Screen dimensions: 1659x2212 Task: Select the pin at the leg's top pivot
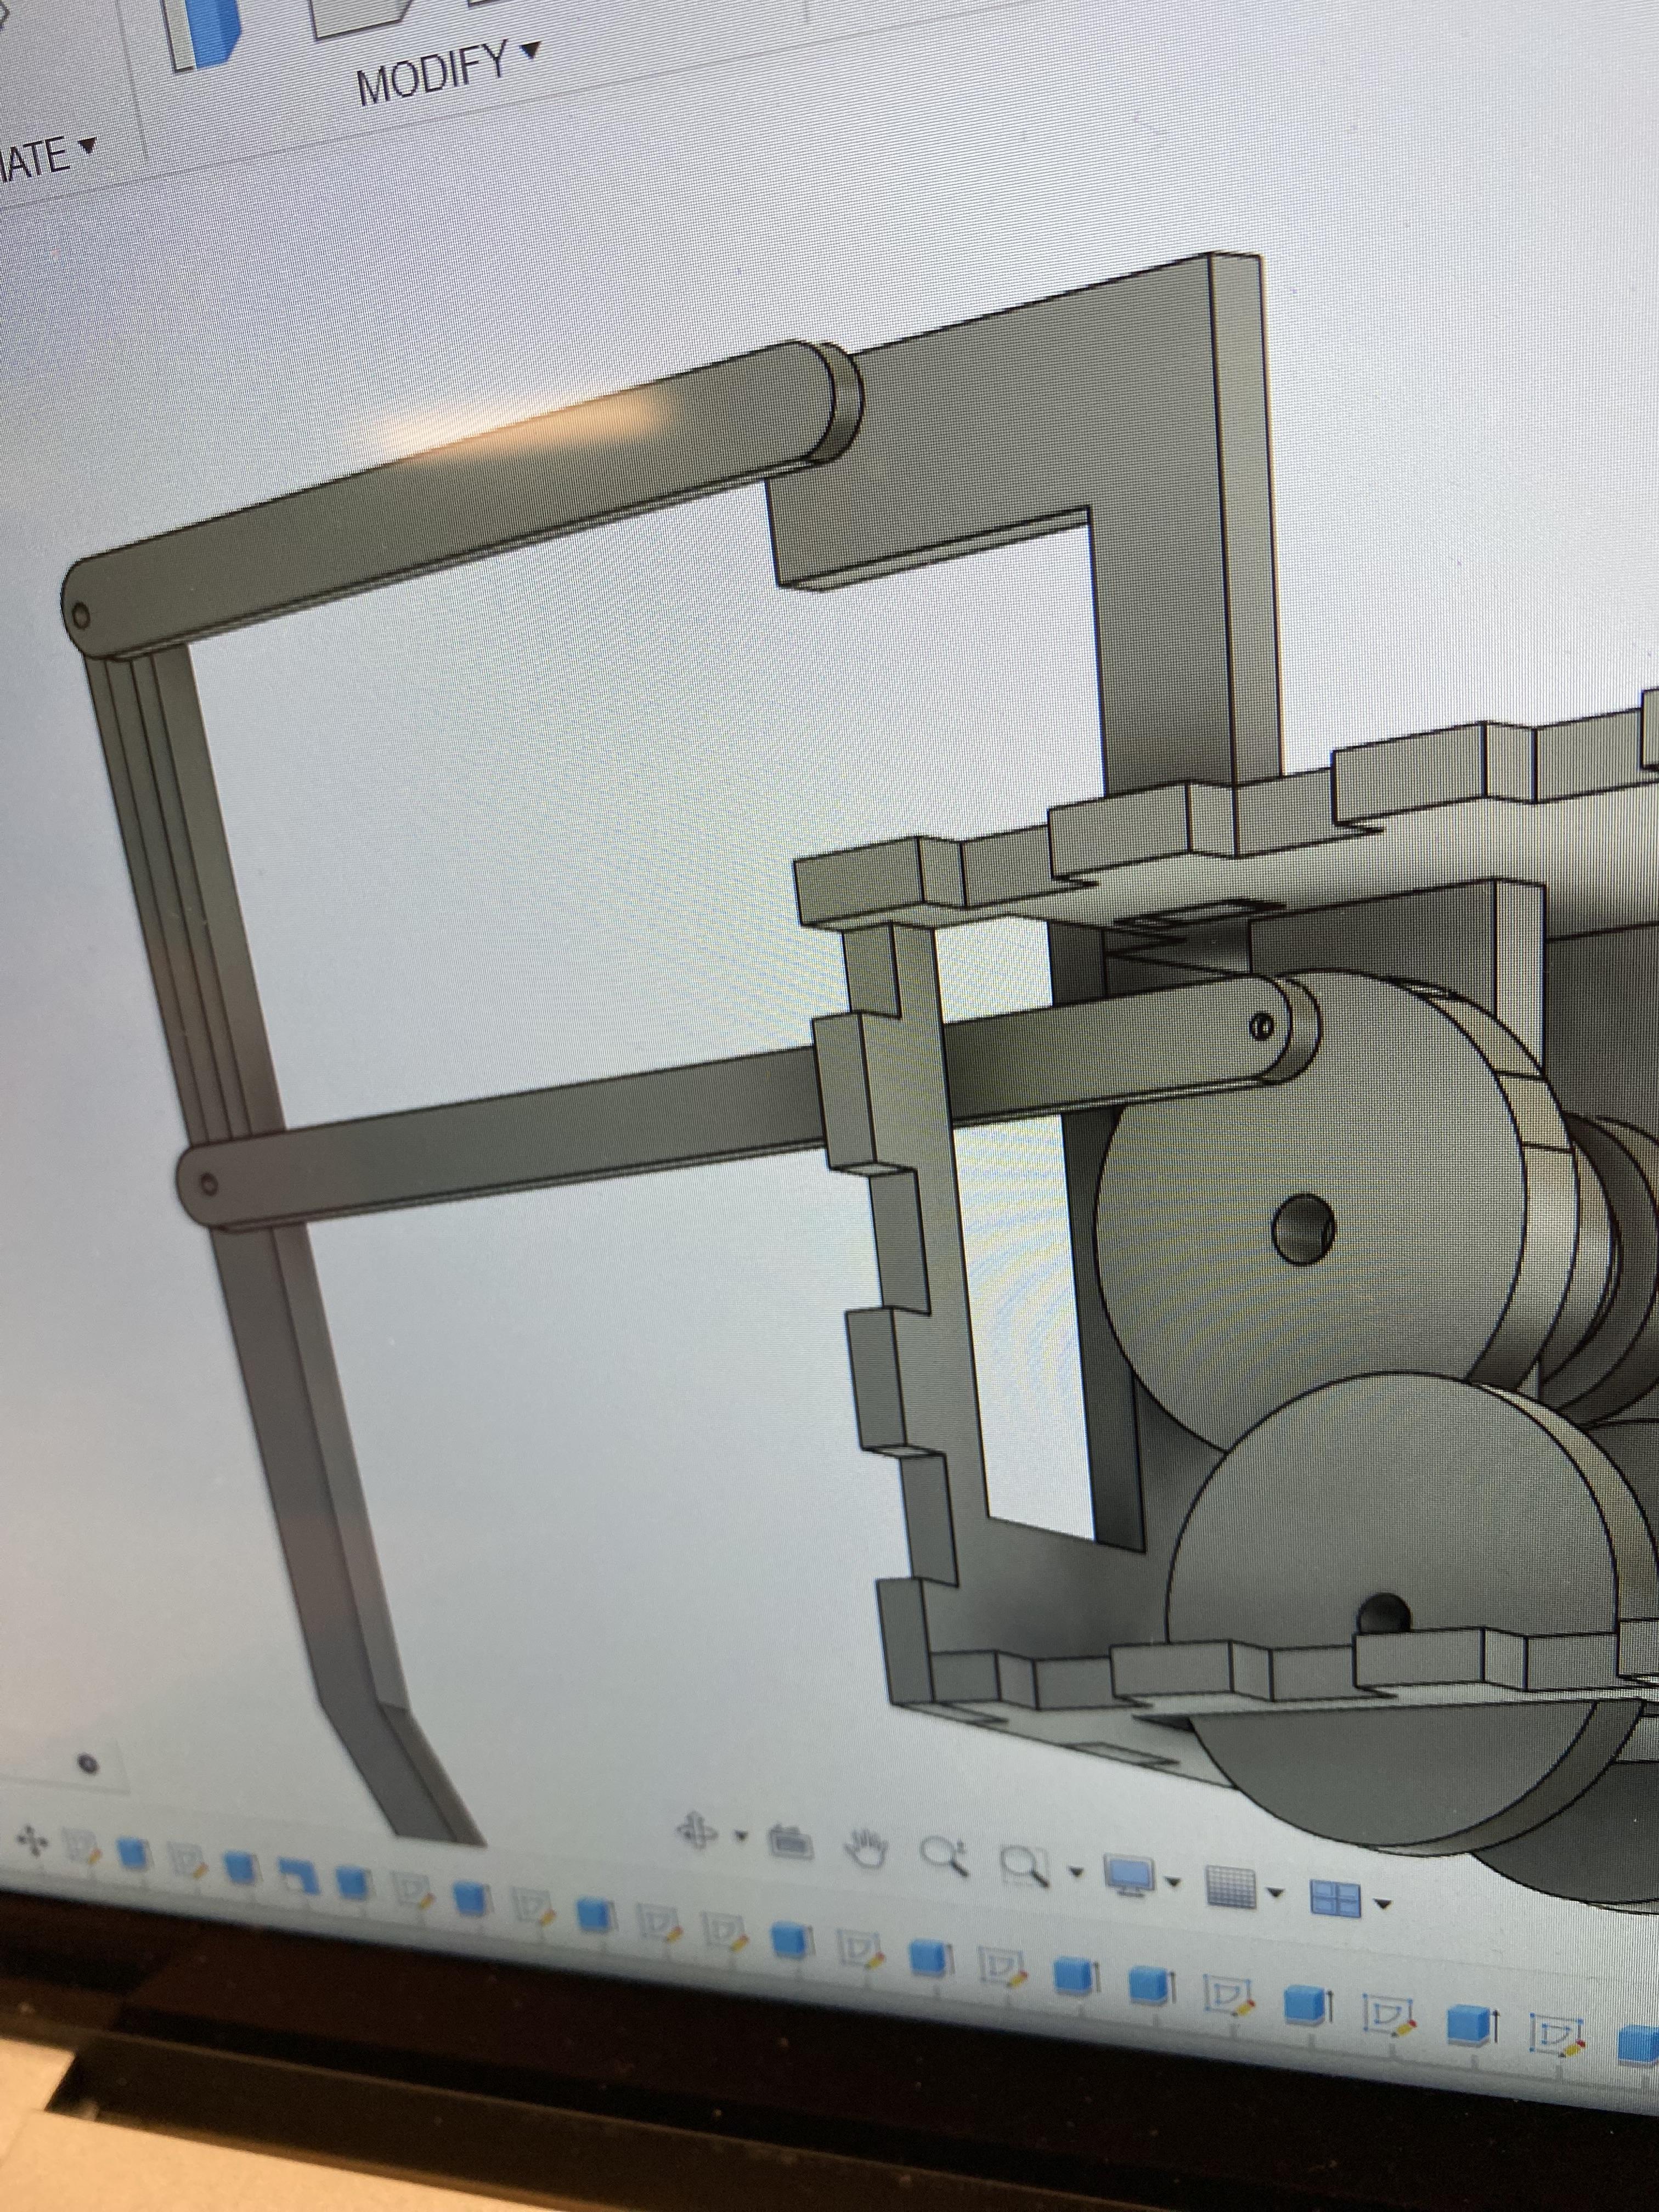(x=82, y=615)
